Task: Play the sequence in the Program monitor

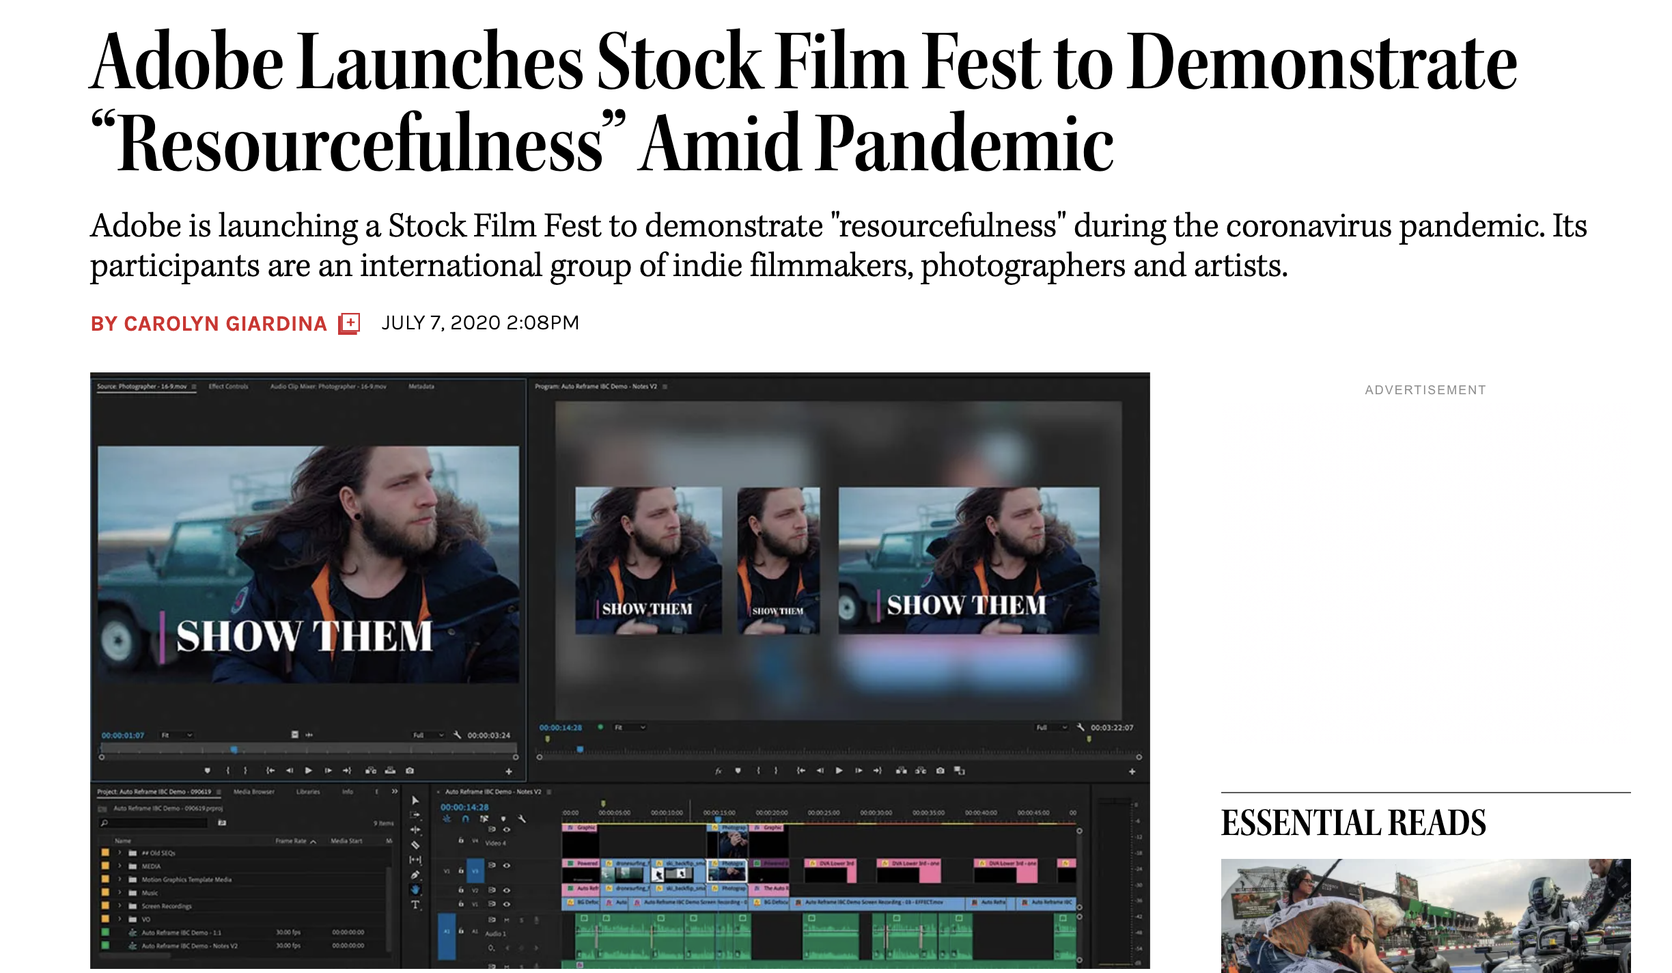Action: point(839,771)
